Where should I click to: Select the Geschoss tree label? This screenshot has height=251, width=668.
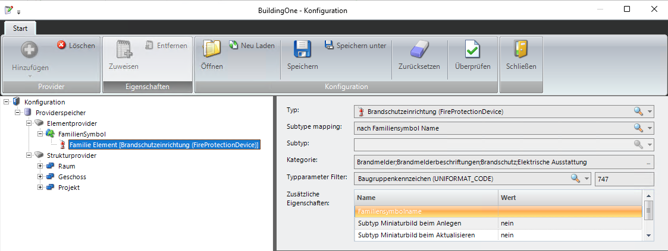pos(72,177)
